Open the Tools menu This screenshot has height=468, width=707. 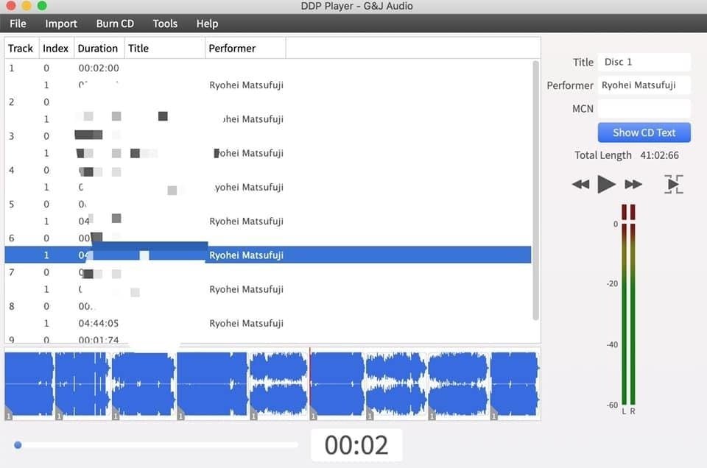[x=165, y=24]
